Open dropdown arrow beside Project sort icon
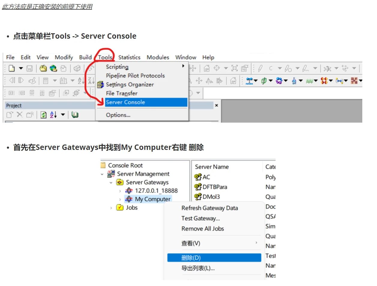This screenshot has width=377, height=286. (63, 115)
